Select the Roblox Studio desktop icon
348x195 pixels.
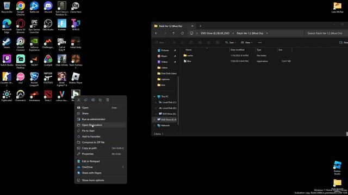pyautogui.click(x=337, y=167)
